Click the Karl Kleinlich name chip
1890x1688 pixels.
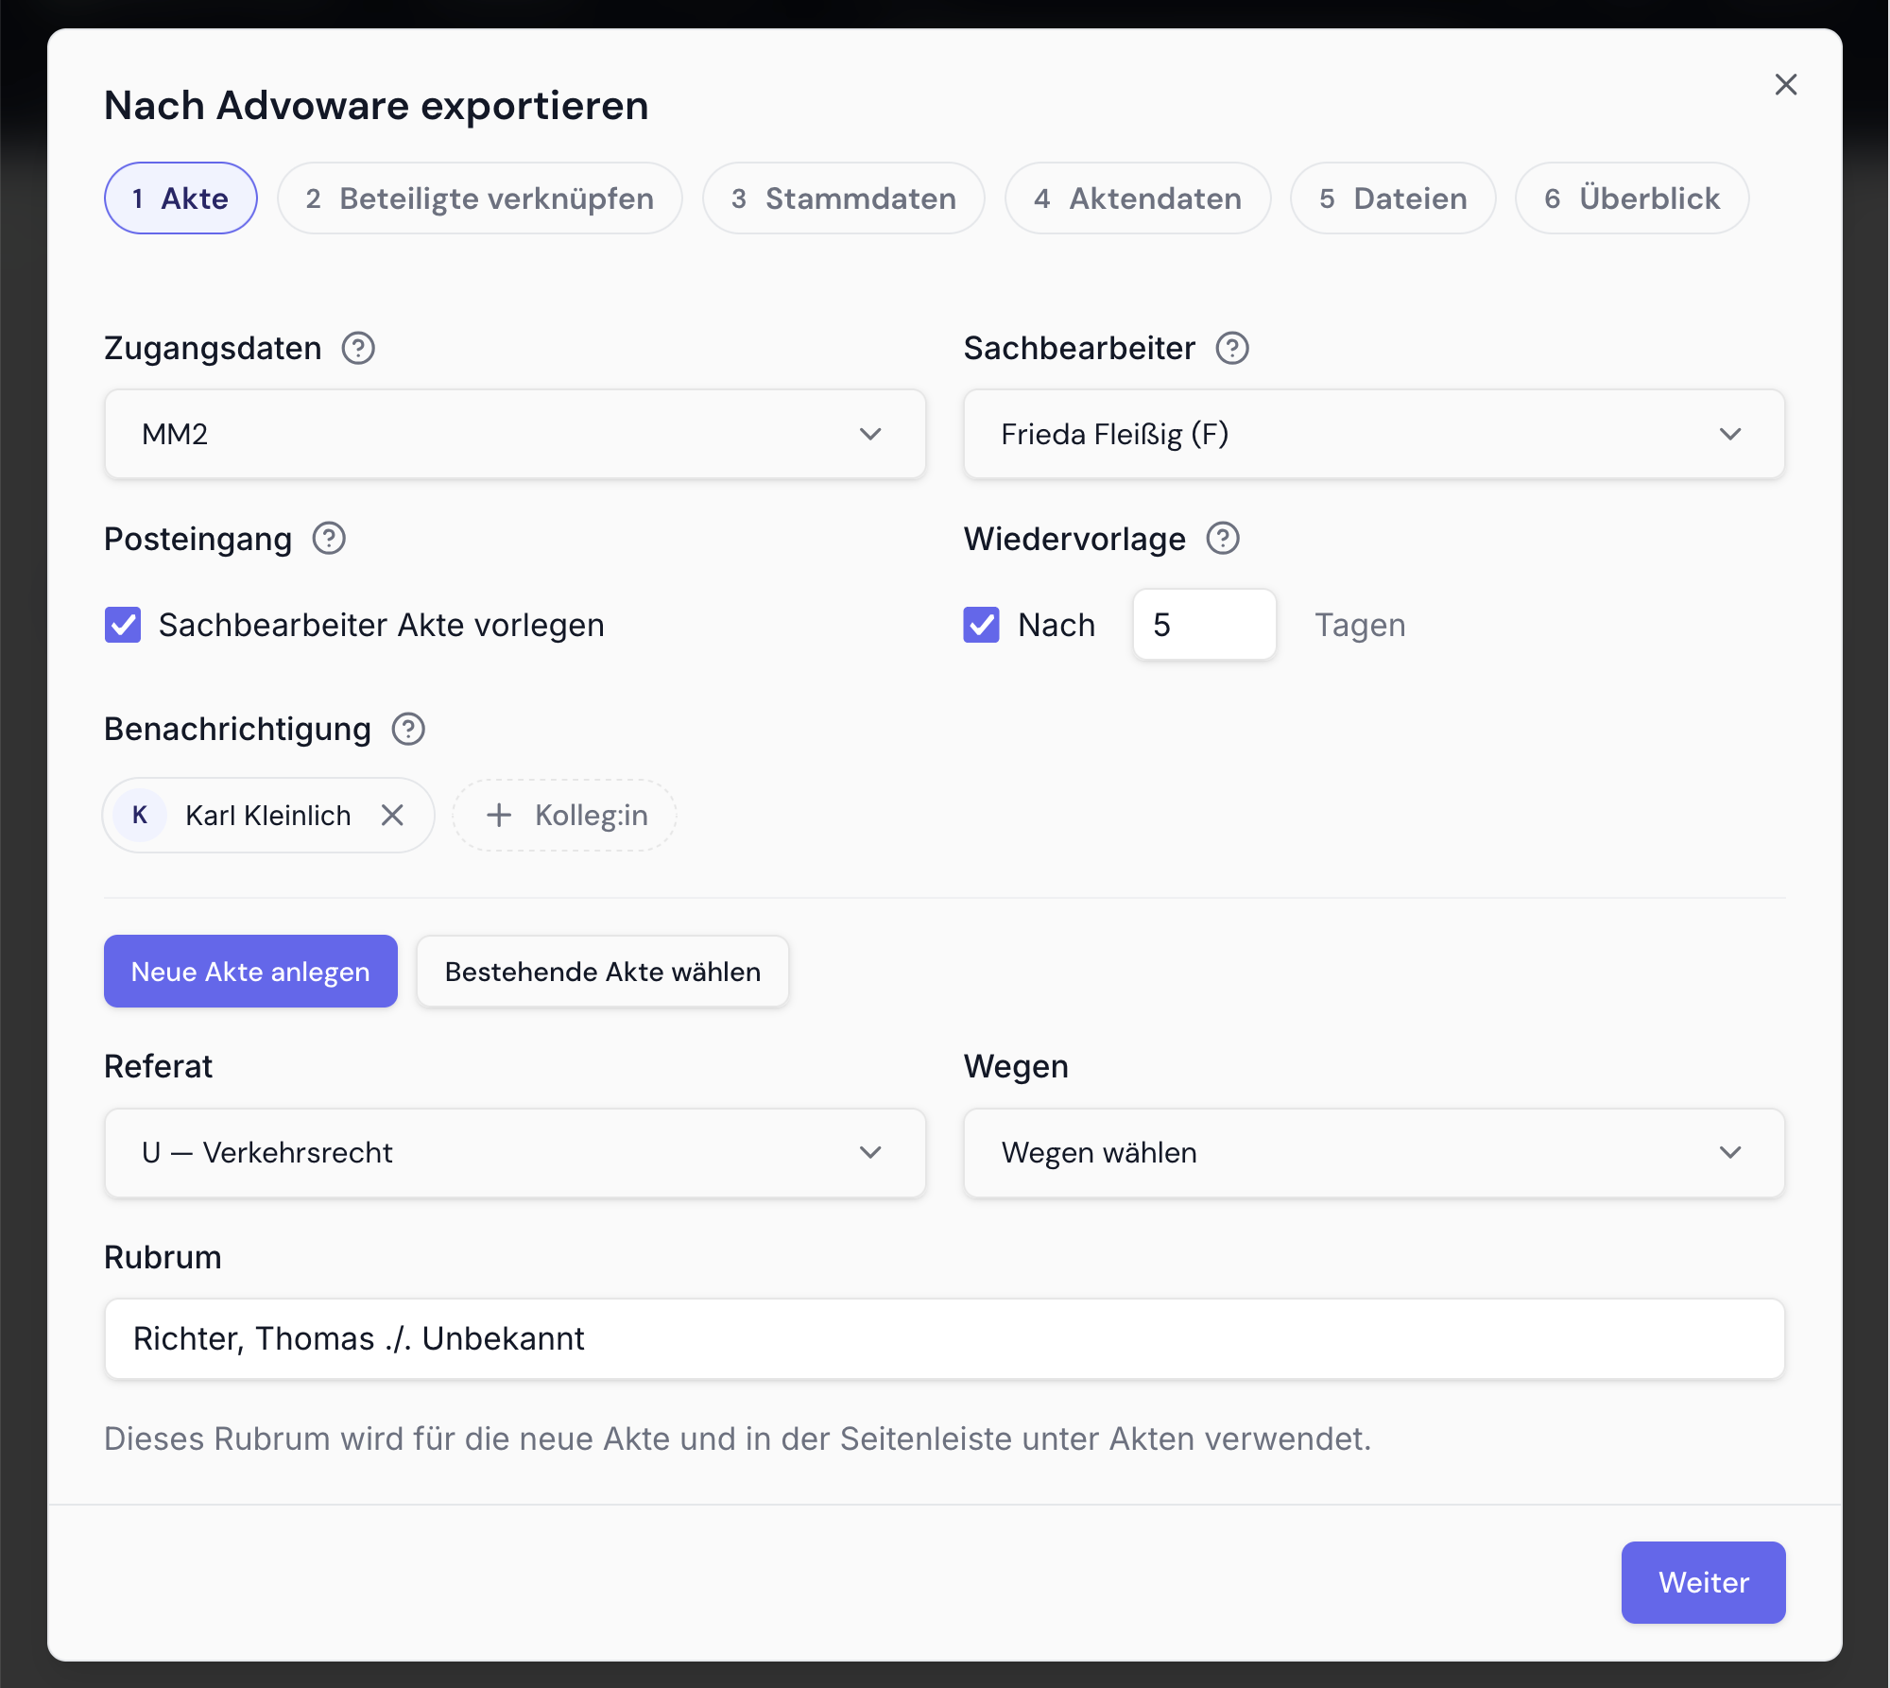[x=268, y=816]
